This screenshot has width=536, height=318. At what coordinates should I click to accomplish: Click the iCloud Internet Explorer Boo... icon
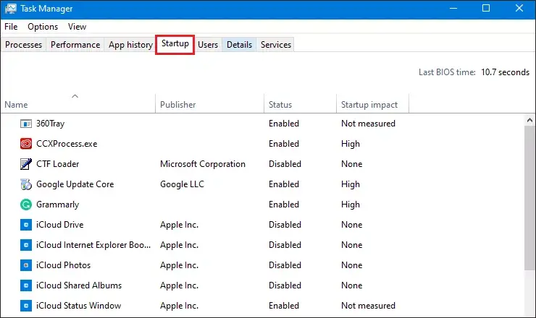point(26,245)
